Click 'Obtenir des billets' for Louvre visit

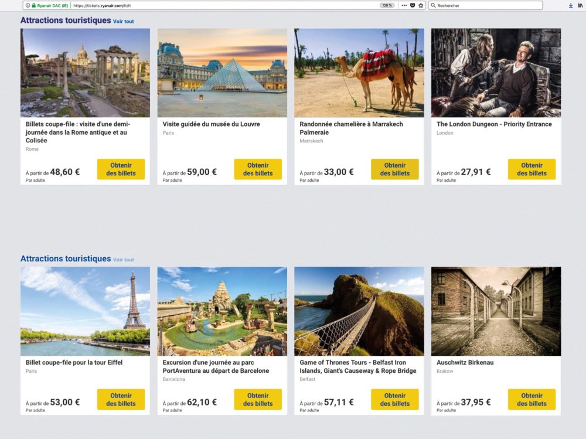click(258, 169)
